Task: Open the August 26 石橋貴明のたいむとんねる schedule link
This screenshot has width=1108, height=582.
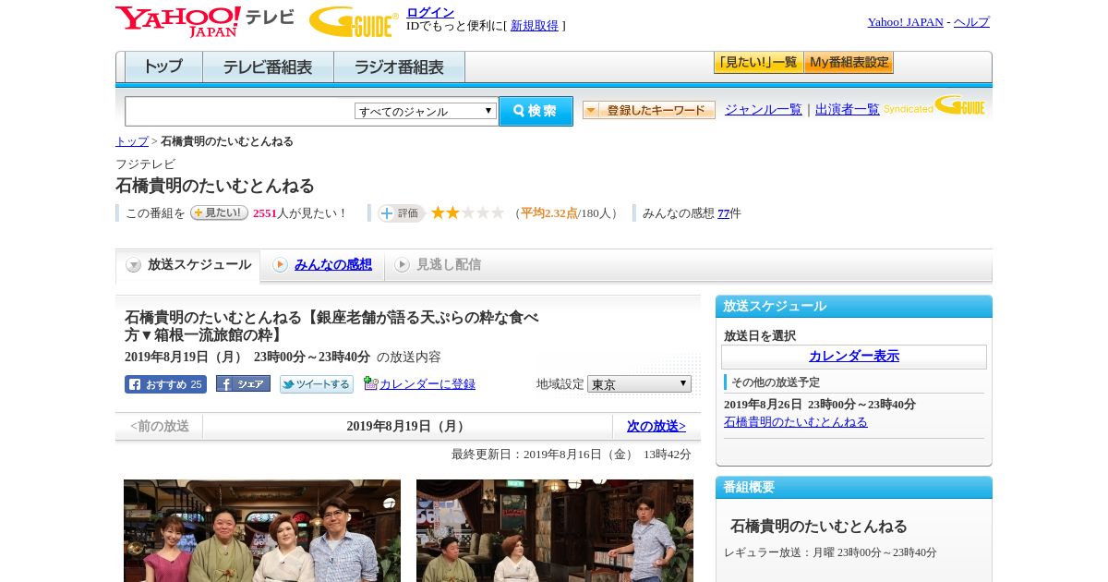Action: pyautogui.click(x=796, y=422)
